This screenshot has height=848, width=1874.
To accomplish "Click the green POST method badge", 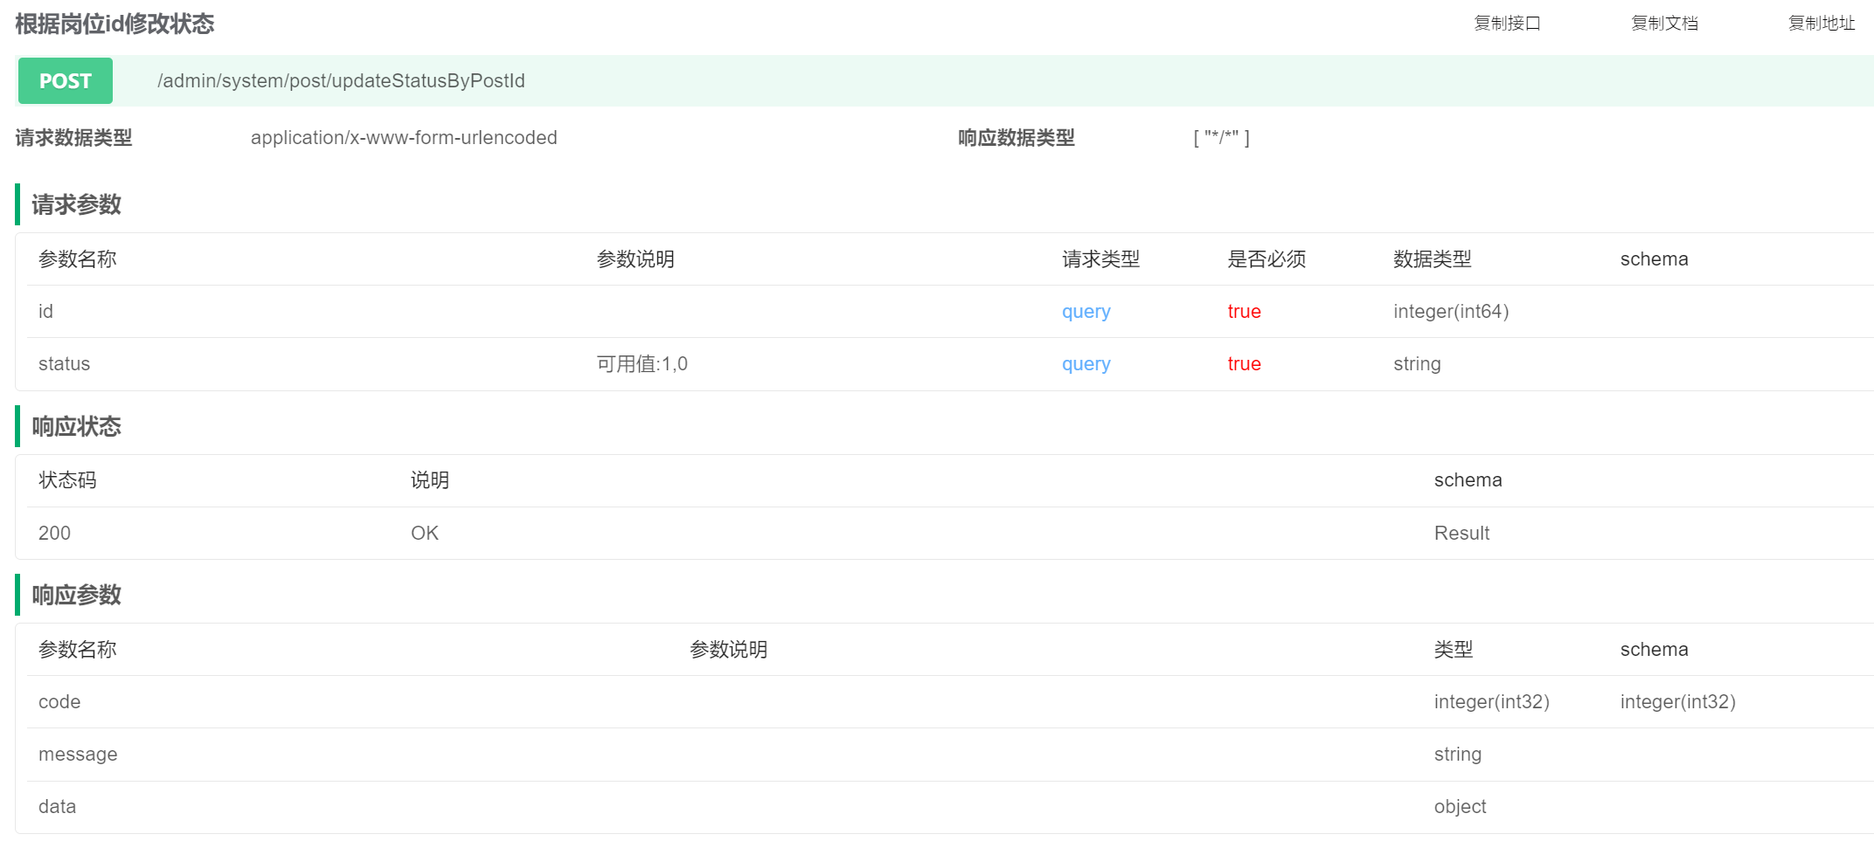I will 66,81.
